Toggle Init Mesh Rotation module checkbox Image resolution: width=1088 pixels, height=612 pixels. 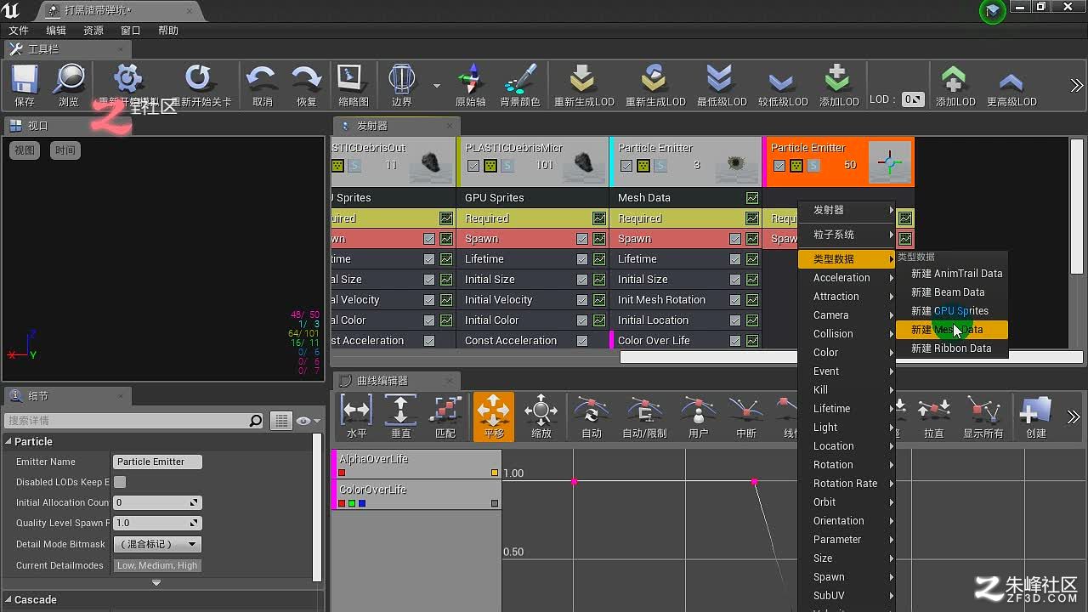735,300
